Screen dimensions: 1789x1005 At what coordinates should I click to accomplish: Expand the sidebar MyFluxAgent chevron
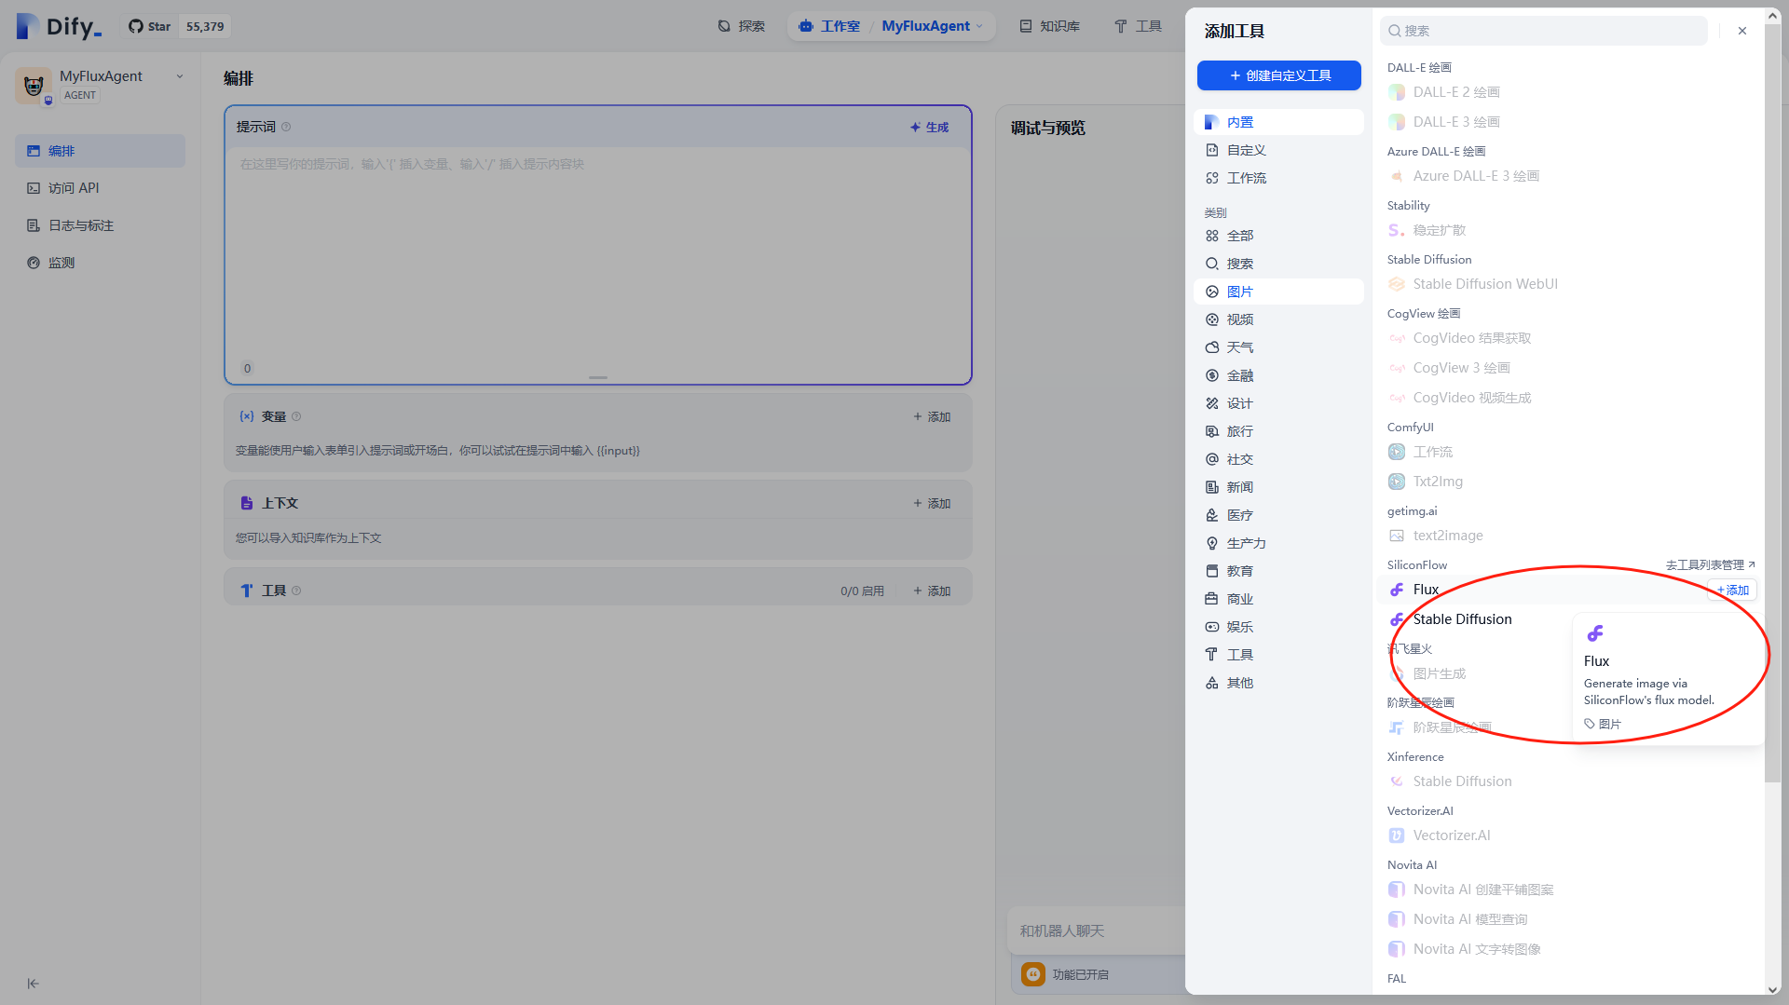coord(180,76)
